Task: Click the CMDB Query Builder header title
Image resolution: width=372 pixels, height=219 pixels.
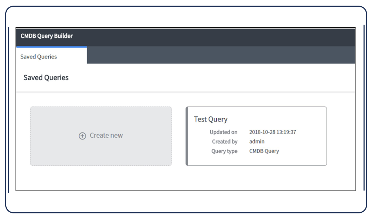Action: [47, 36]
